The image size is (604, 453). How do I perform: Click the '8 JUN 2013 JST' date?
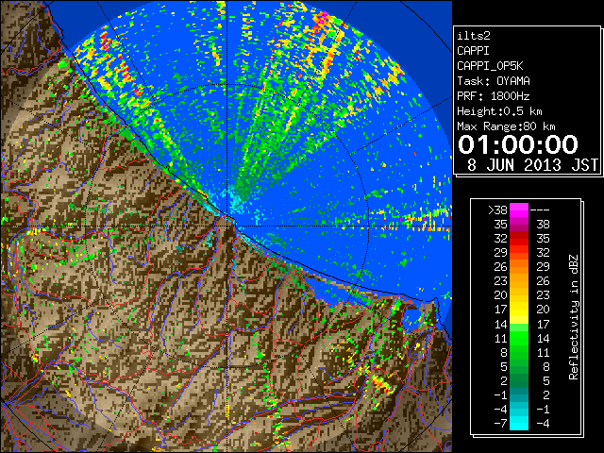[532, 165]
